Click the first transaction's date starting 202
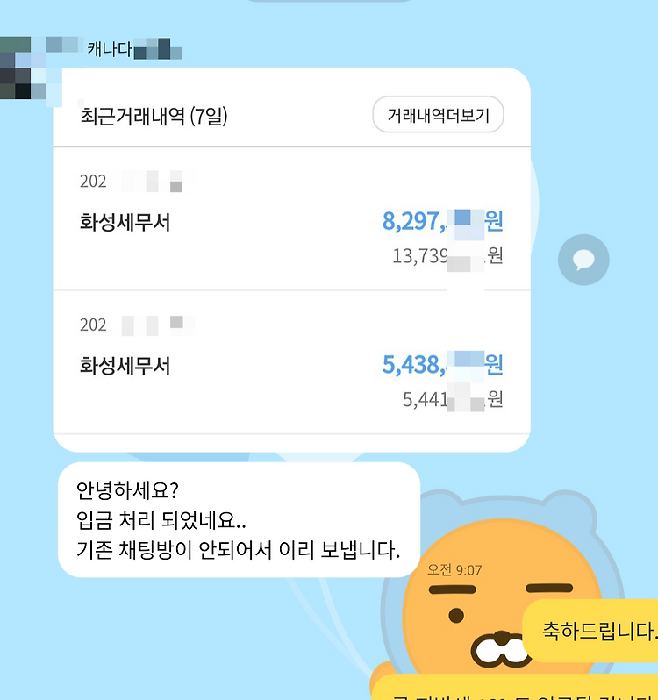Screen dimensions: 658x700 coord(137,182)
